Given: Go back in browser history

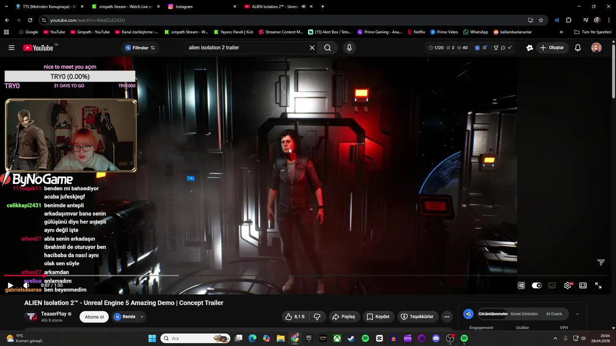Looking at the screenshot, I should [x=7, y=20].
